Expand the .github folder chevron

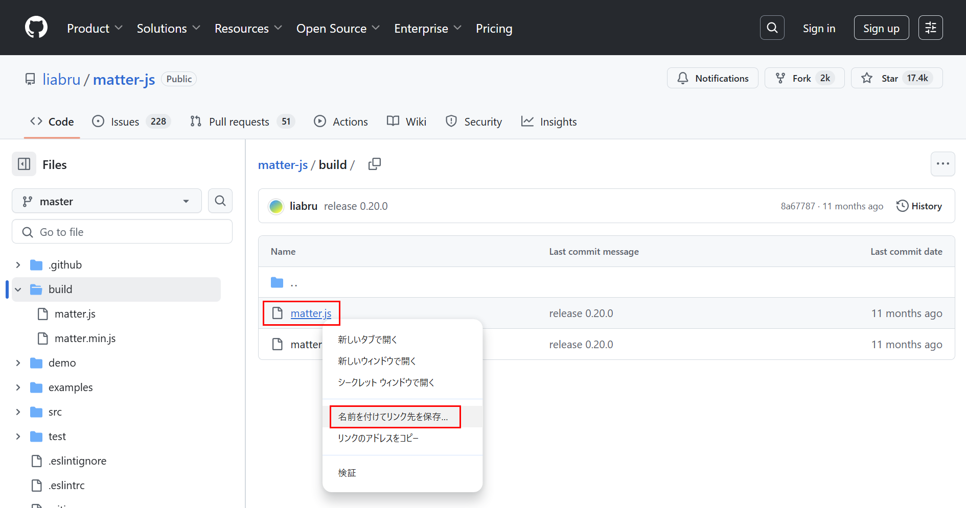[18, 265]
